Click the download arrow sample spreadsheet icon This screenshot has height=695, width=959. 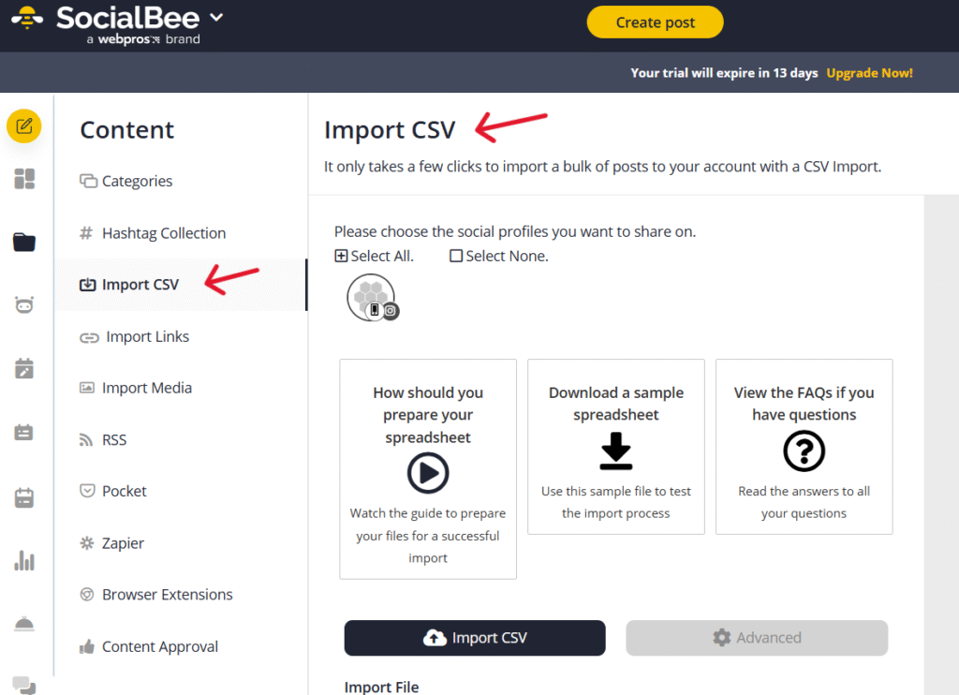click(615, 451)
